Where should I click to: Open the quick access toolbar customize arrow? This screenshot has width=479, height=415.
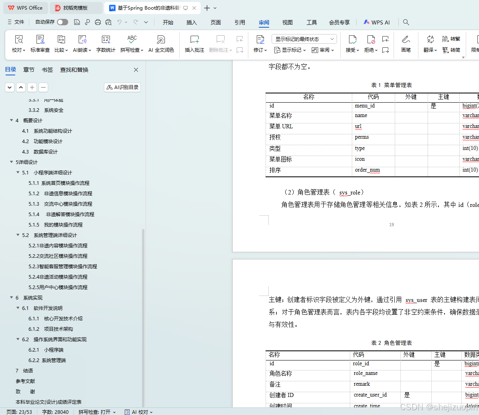[146, 22]
